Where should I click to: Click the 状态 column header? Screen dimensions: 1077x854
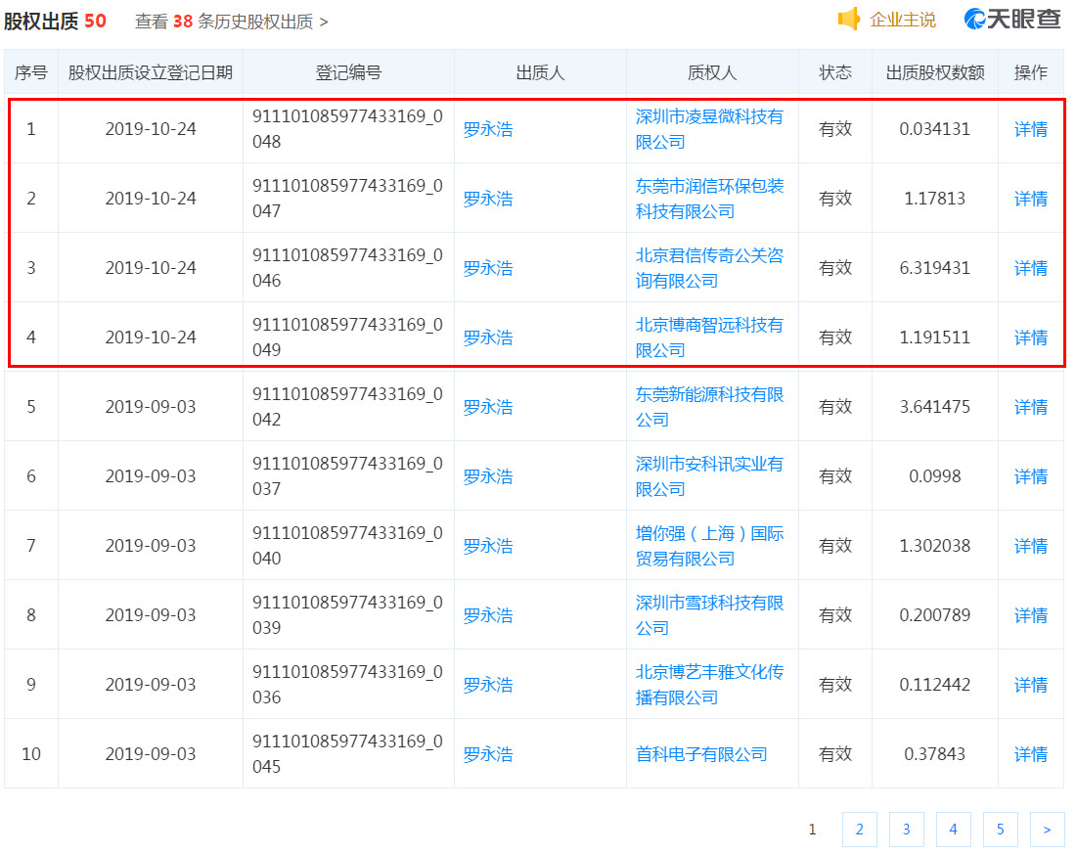(835, 72)
